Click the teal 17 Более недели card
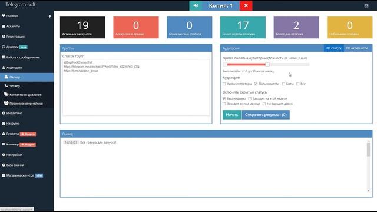The image size is (377, 212). (243, 28)
